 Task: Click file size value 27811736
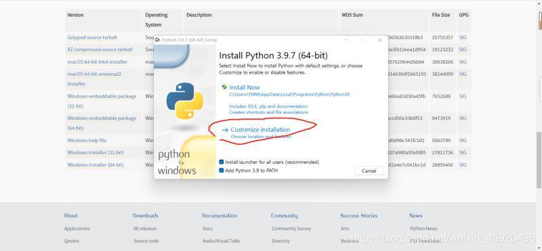click(x=442, y=153)
